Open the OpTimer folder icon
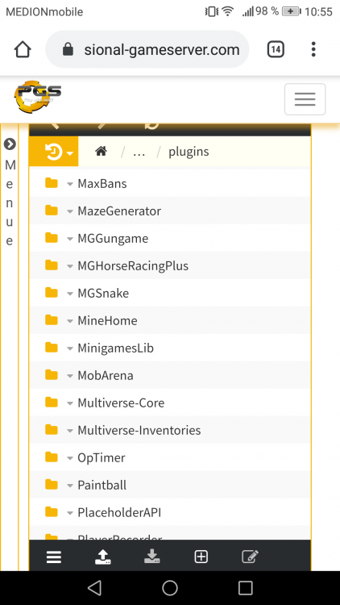Image resolution: width=340 pixels, height=605 pixels. [52, 457]
